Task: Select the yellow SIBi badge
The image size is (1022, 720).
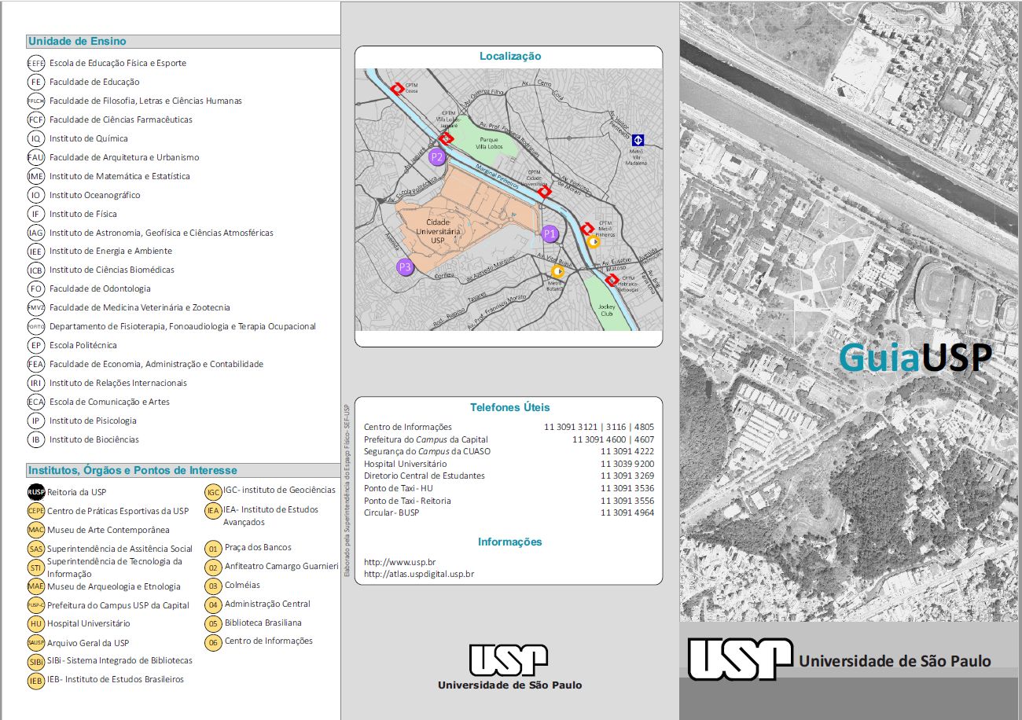Action: point(35,661)
